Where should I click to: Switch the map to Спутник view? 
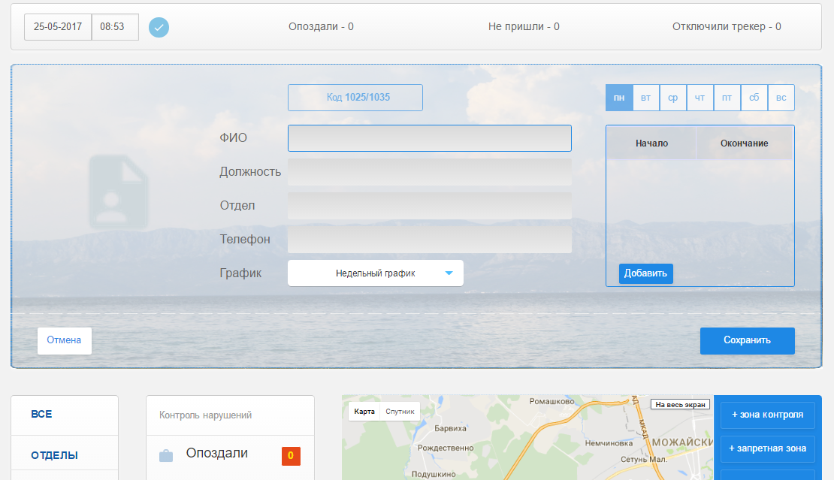(x=400, y=412)
